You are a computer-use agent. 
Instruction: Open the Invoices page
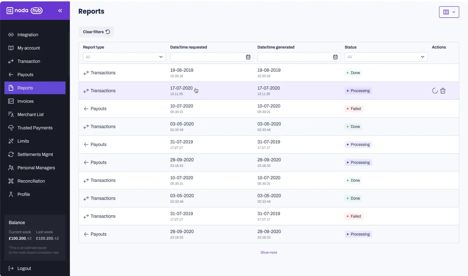point(35,101)
